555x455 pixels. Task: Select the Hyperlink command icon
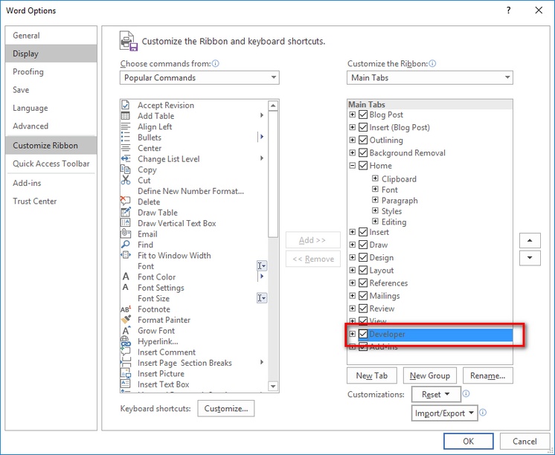(x=125, y=342)
